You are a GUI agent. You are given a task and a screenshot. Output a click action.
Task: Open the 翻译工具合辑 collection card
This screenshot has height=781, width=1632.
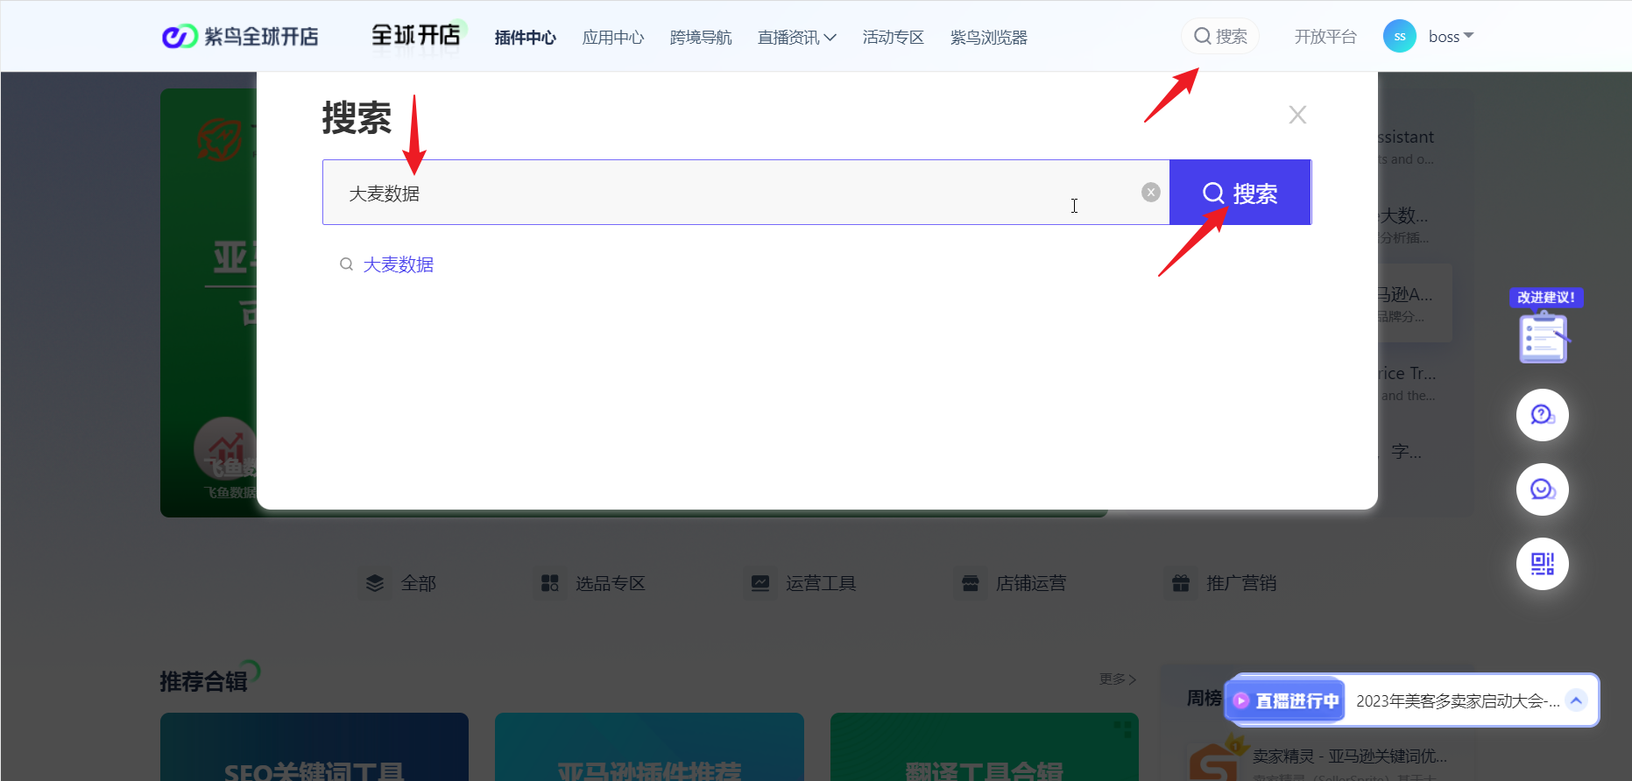[x=985, y=747]
